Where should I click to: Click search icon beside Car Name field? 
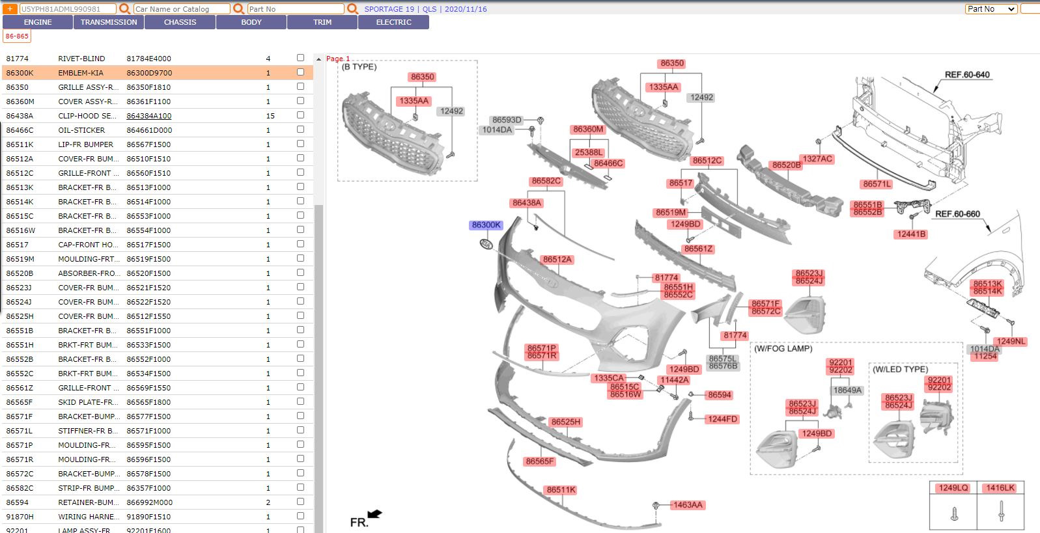point(238,9)
